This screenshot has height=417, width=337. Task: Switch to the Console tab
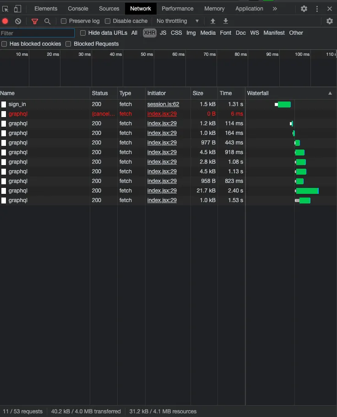coord(78,9)
